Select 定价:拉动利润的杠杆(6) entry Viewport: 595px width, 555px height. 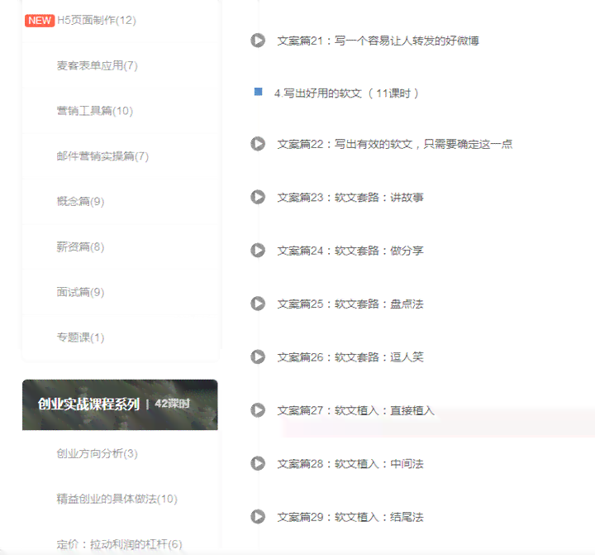coord(120,544)
